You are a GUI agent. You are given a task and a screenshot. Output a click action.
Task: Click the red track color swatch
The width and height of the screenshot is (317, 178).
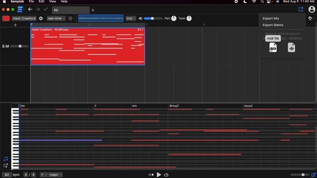pos(6,18)
